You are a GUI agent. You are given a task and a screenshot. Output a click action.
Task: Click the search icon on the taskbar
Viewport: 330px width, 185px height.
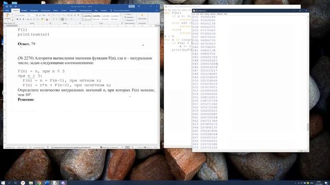coord(9,183)
